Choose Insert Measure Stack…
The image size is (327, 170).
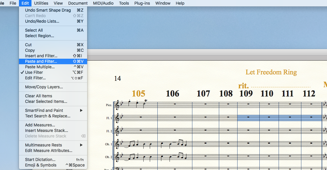[46, 130]
